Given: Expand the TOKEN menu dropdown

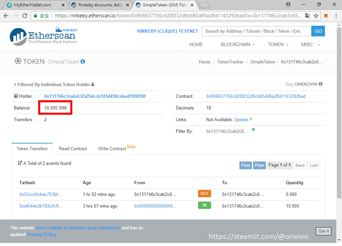Looking at the screenshot, I should 278,45.
